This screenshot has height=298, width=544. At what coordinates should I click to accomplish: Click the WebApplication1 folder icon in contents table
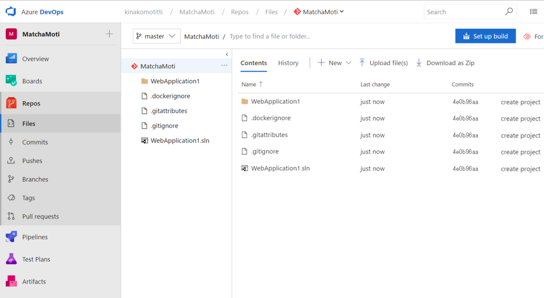click(244, 101)
